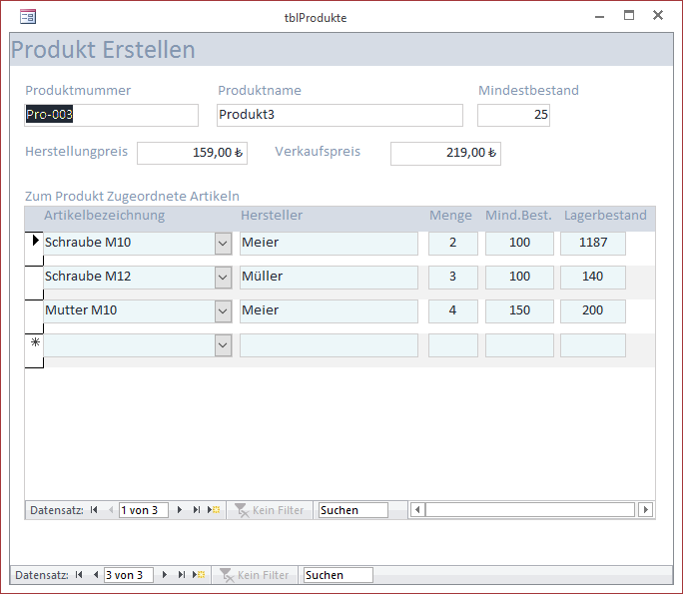Click Menge field with value 3
The height and width of the screenshot is (594, 683).
point(453,278)
